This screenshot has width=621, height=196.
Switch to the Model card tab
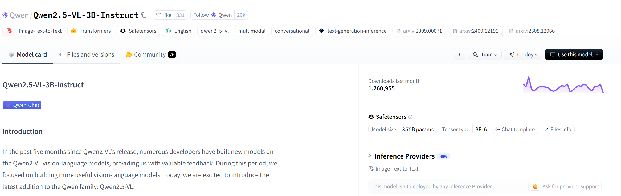tap(28, 54)
